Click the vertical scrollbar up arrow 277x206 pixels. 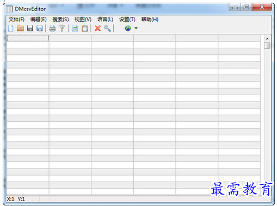point(267,39)
